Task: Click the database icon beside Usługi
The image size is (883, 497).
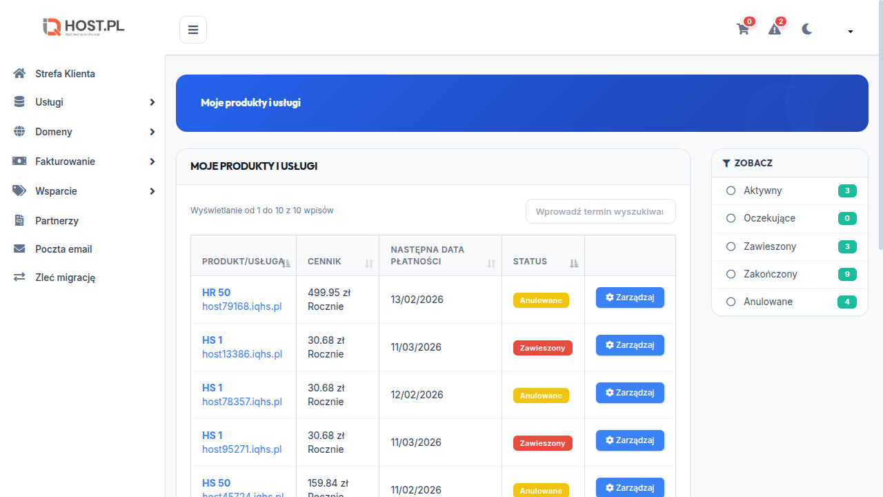Action: [x=19, y=101]
